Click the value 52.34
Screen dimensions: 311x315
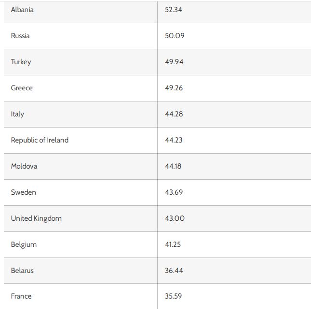[174, 10]
